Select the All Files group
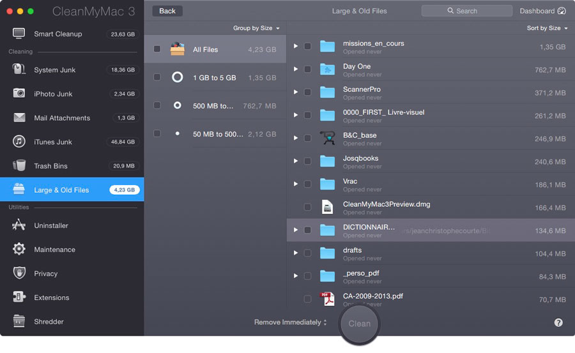 pyautogui.click(x=215, y=49)
